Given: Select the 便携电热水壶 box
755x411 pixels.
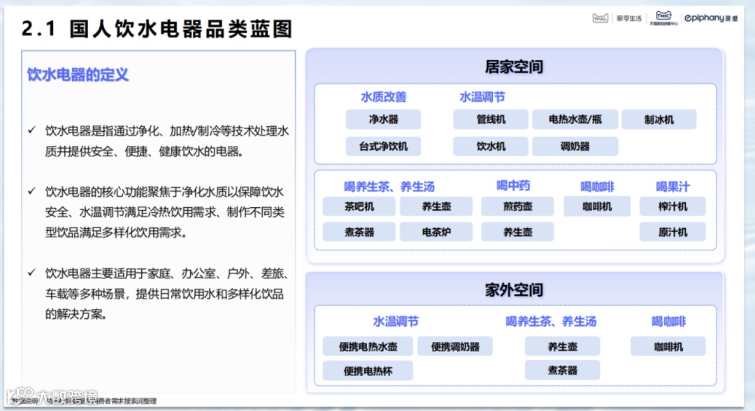Looking at the screenshot, I should click(368, 347).
